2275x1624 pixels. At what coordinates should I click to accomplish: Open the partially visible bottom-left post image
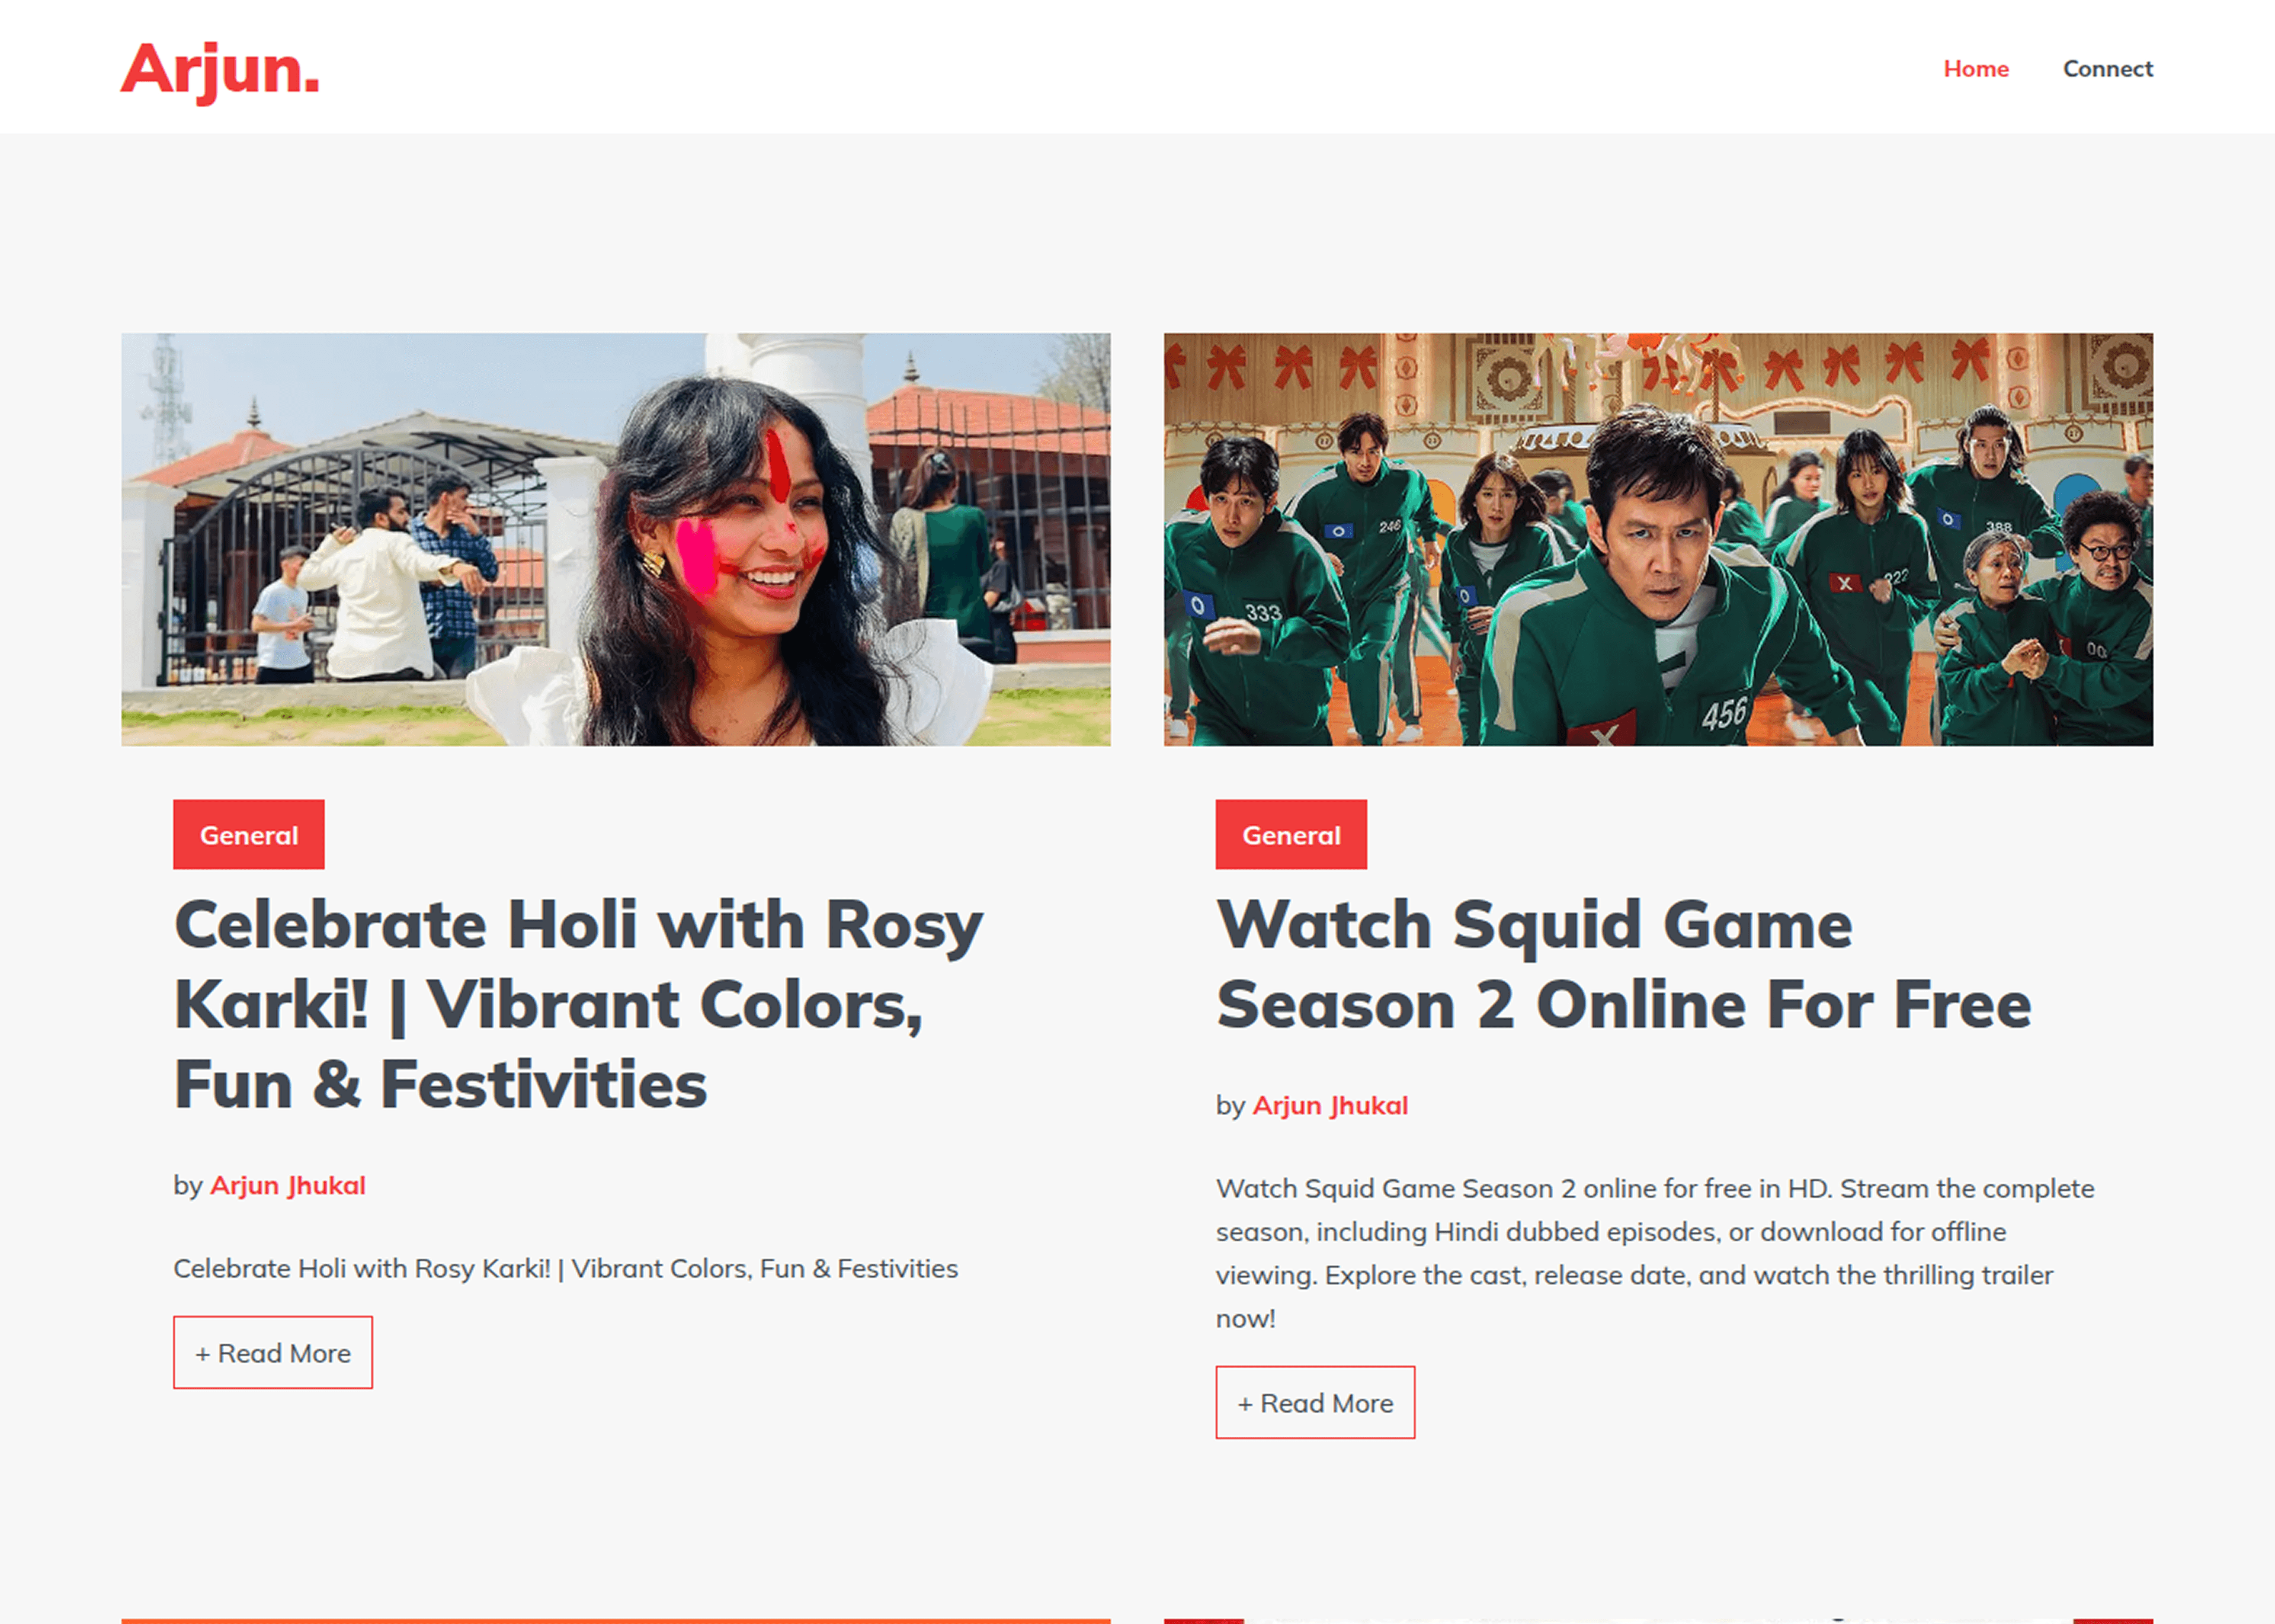pyautogui.click(x=615, y=1620)
